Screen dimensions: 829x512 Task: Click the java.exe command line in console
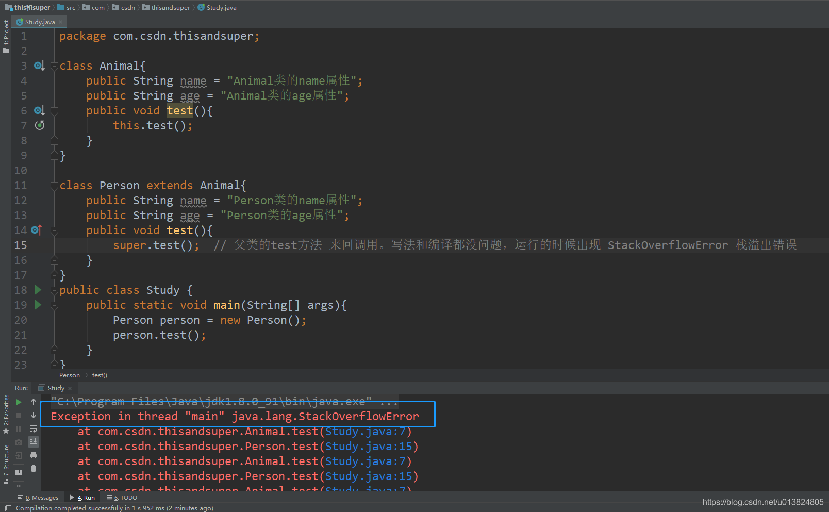click(224, 402)
